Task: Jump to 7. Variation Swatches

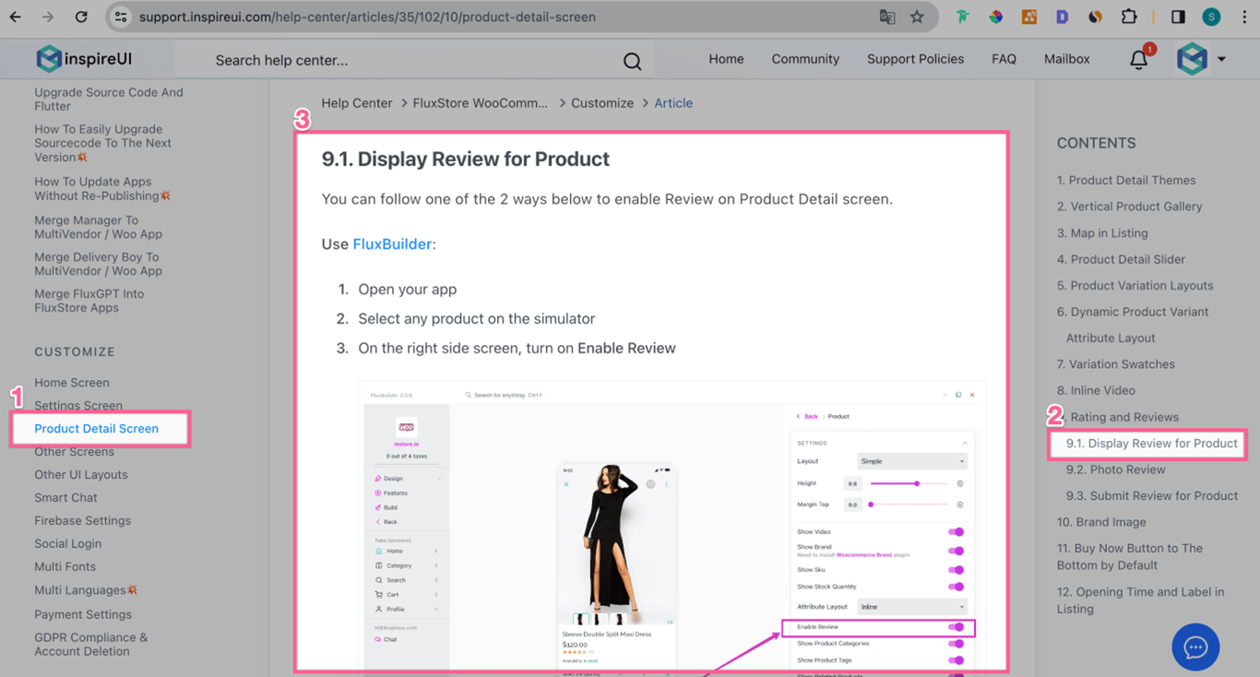Action: (1115, 364)
